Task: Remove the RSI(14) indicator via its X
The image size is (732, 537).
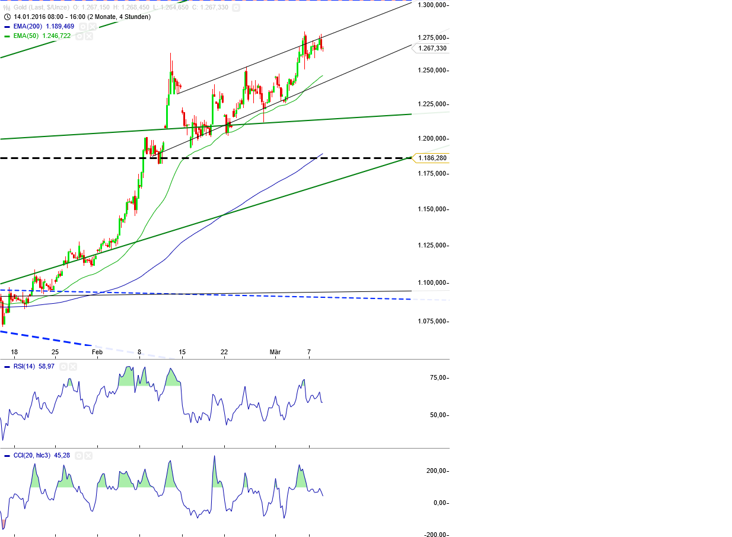Action: point(73,367)
